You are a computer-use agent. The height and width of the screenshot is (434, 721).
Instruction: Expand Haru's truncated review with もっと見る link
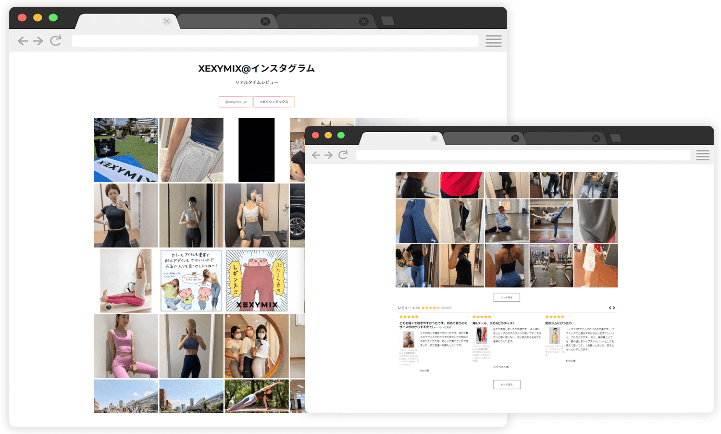click(446, 327)
